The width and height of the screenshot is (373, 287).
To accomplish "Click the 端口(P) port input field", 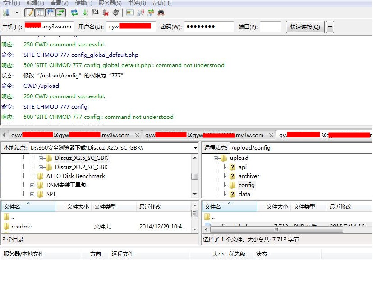I will coord(270,27).
